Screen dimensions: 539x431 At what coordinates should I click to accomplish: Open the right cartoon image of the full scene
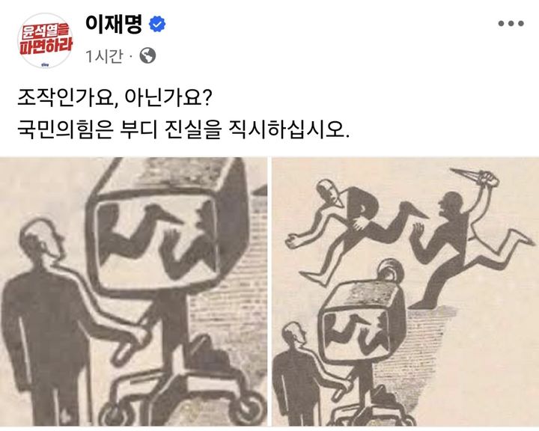pyautogui.click(x=405, y=292)
